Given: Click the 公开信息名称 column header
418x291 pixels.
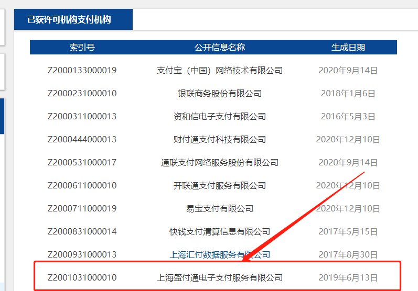Looking at the screenshot, I should (x=220, y=47).
